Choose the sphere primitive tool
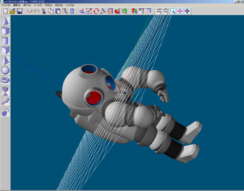The width and height of the screenshot is (244, 191). pos(5,70)
